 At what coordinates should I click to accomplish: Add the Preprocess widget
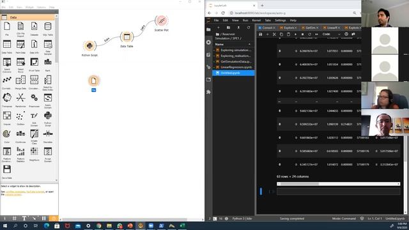34,100
